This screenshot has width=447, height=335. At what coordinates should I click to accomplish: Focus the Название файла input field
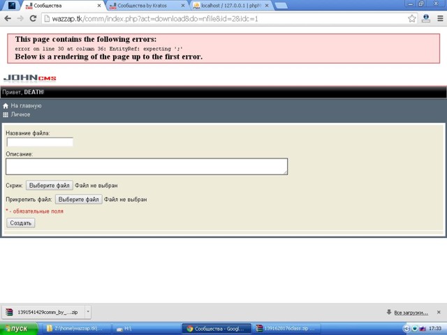coord(40,142)
